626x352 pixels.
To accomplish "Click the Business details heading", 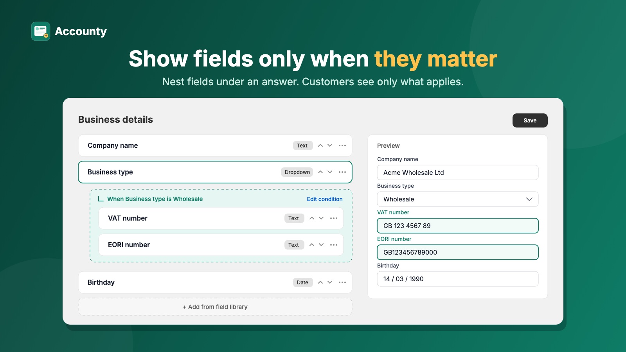I will 115,120.
